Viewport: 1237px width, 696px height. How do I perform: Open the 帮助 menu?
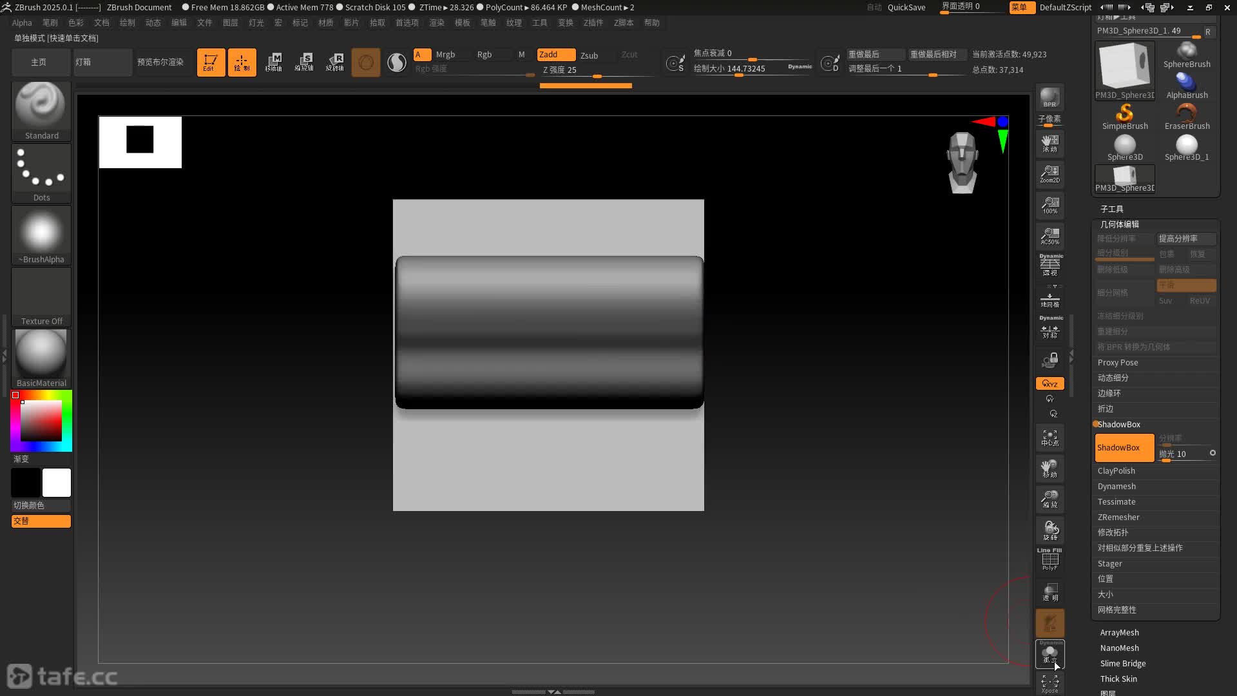(652, 23)
